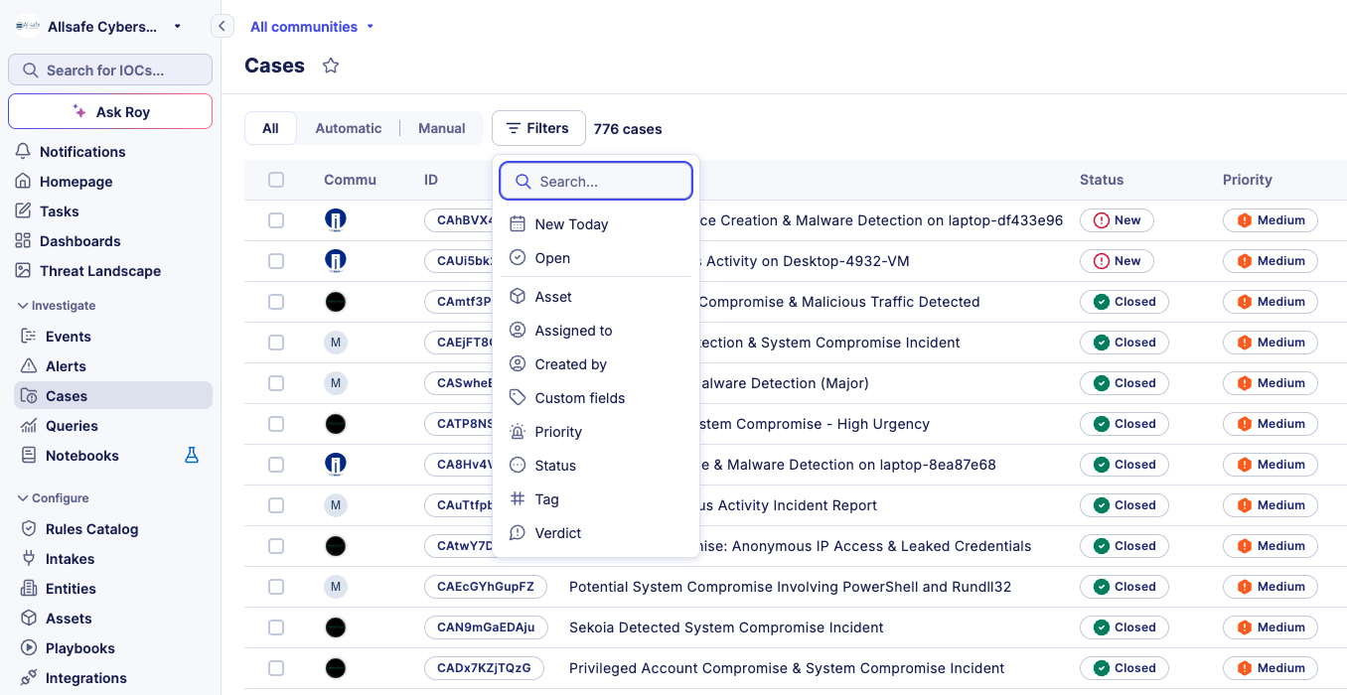The width and height of the screenshot is (1347, 695).
Task: Choose the Status filter entry
Action: pos(555,465)
